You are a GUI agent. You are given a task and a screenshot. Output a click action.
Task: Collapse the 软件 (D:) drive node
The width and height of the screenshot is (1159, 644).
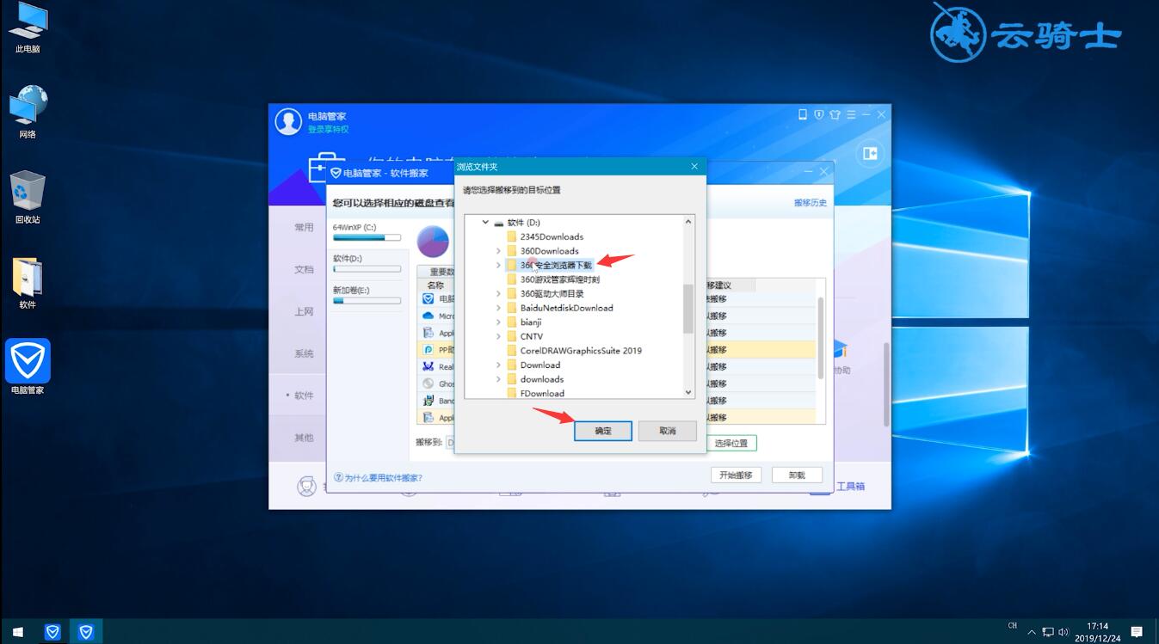[x=485, y=223]
